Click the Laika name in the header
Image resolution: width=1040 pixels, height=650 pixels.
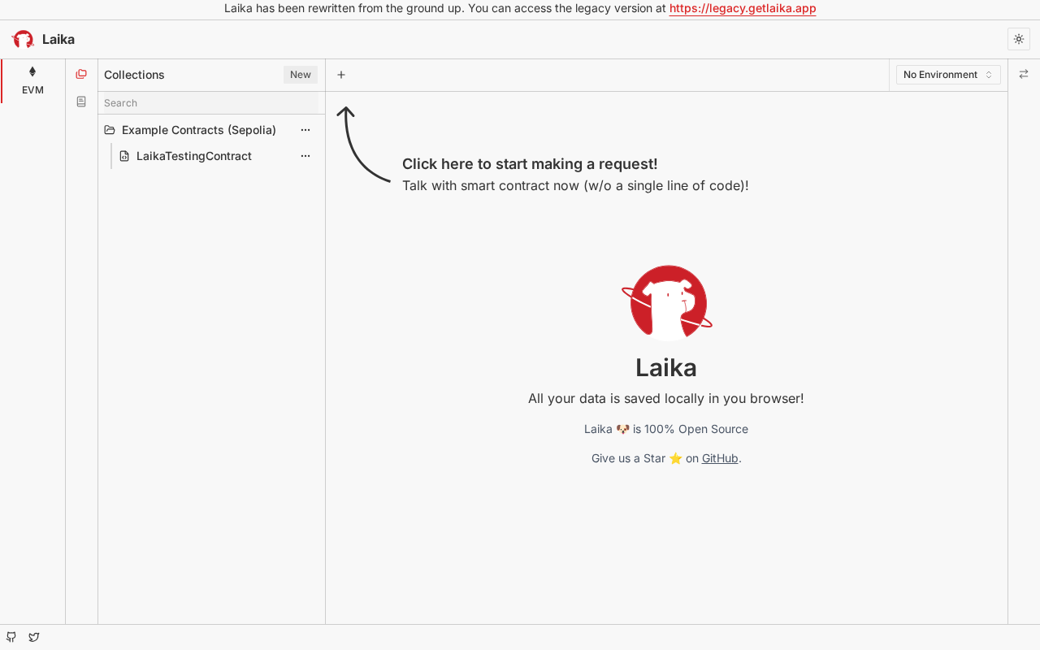[x=58, y=39]
